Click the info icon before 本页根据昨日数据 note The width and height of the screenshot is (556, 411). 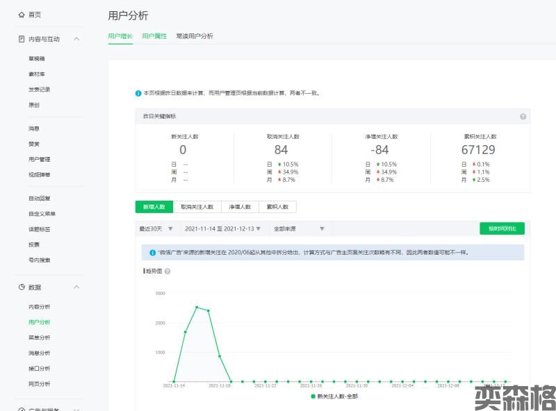coord(138,93)
